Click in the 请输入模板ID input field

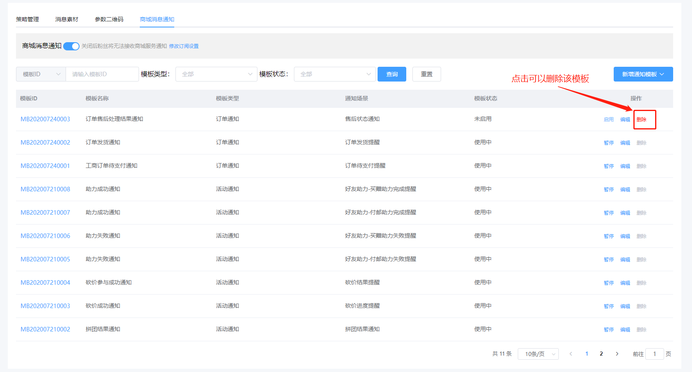click(102, 74)
